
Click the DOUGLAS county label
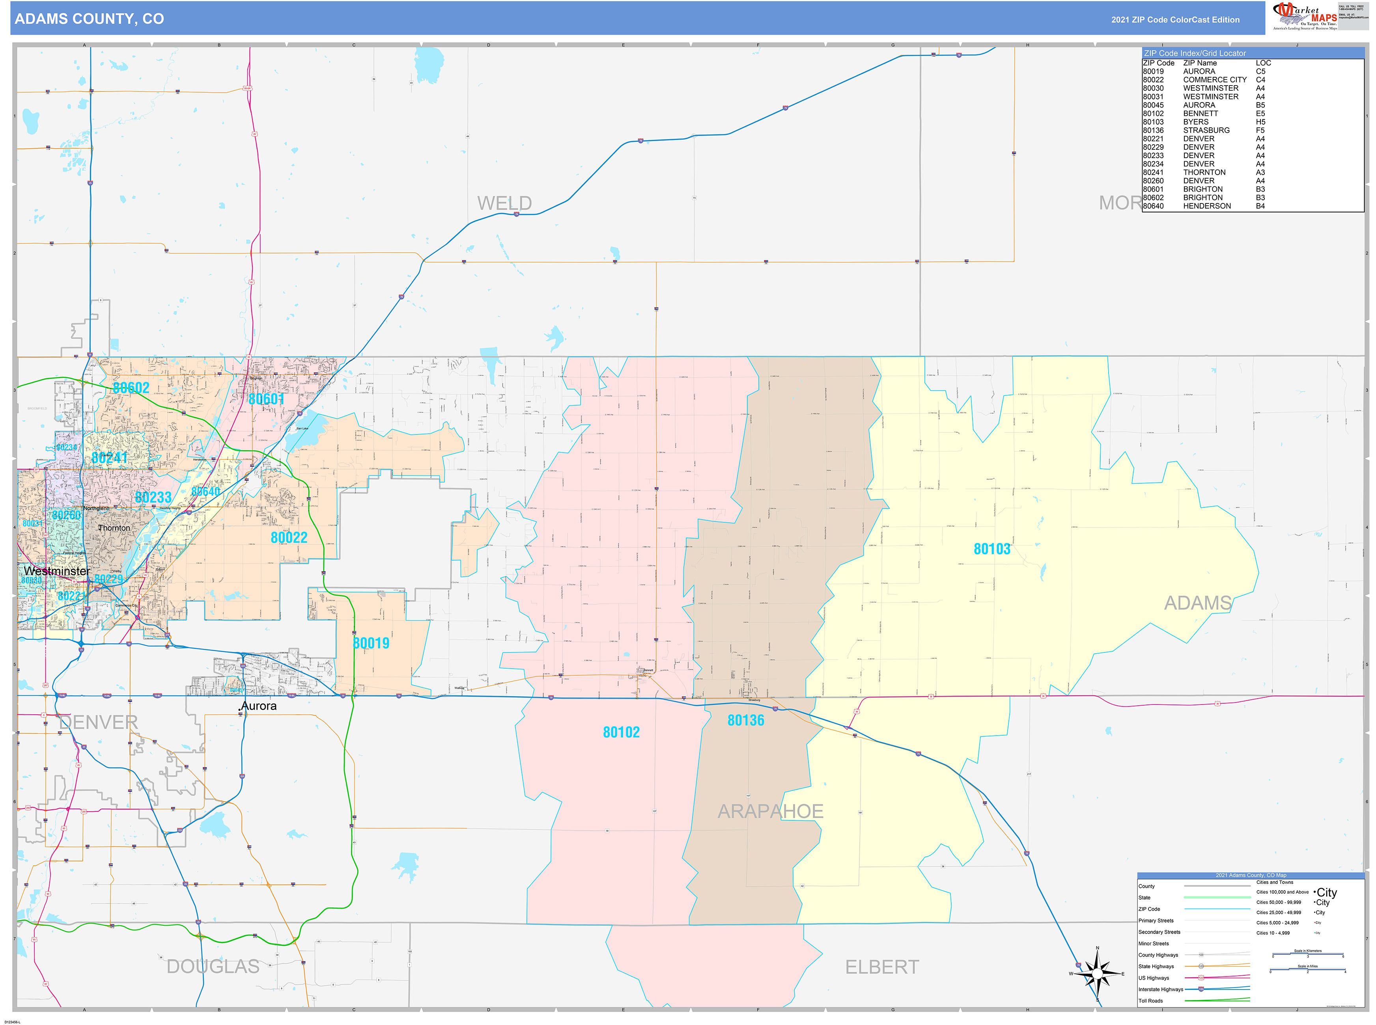click(213, 967)
